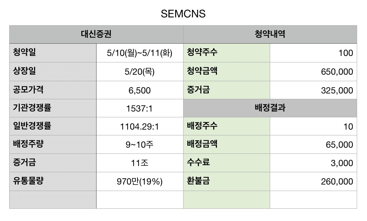Viewport: 367px width, 221px height.
Task: Select the 상장일 value 5/20(목)
Action: (140, 72)
